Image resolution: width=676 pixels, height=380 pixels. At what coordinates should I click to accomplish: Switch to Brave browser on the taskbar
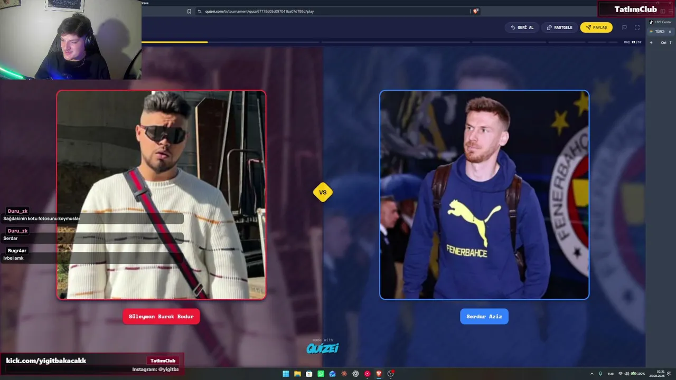pyautogui.click(x=379, y=374)
